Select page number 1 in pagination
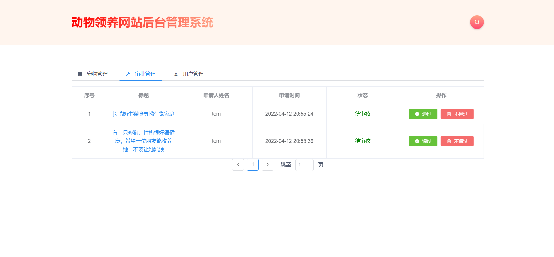 click(x=253, y=165)
